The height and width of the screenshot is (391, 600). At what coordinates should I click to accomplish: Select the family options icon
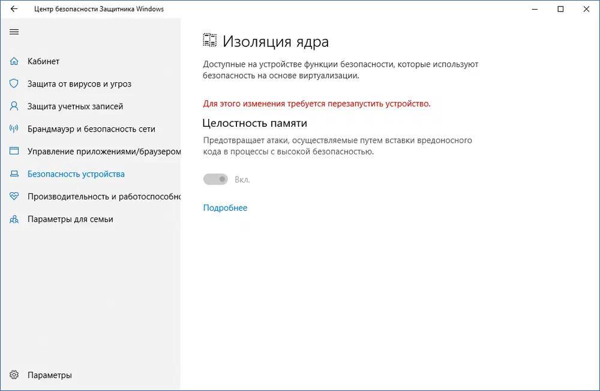pyautogui.click(x=14, y=219)
